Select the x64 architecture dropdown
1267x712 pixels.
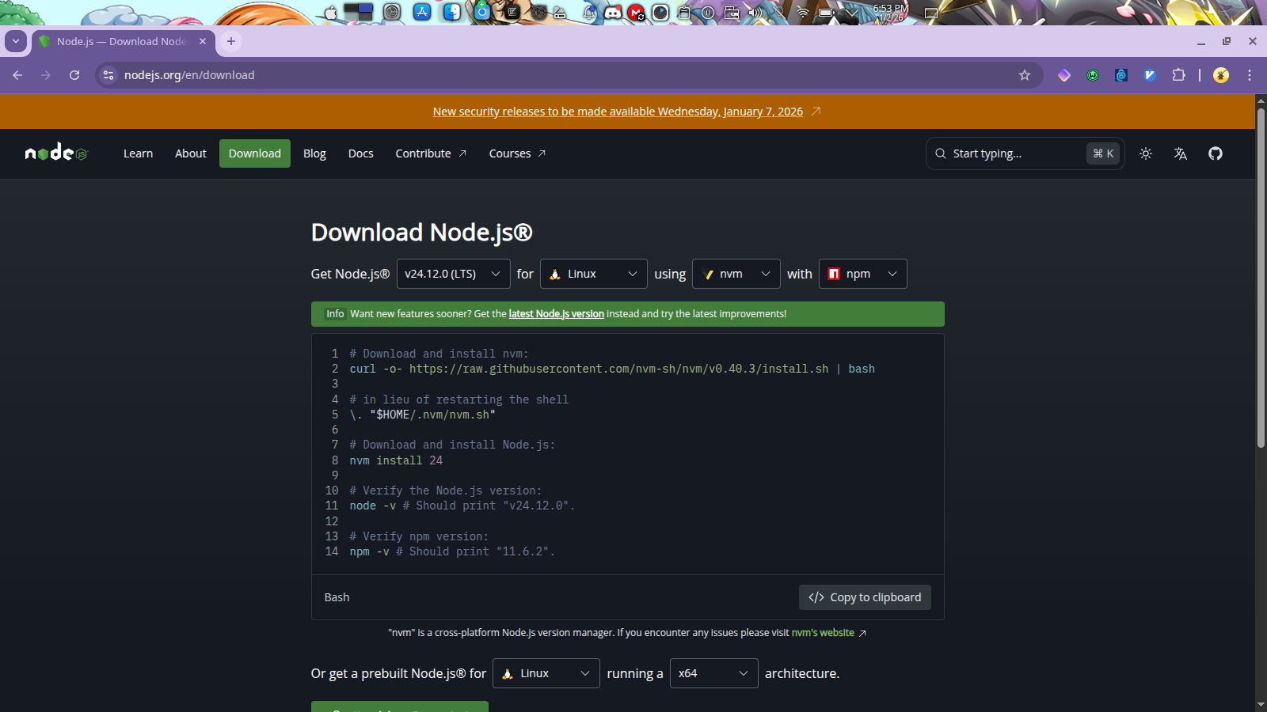click(713, 673)
